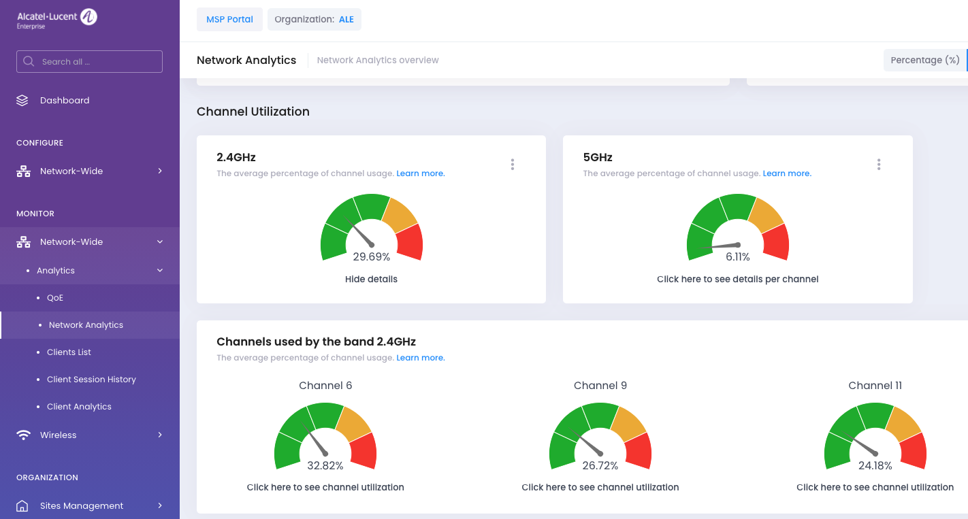
Task: Click the 24.18% value under Channel 11
Action: click(x=875, y=466)
